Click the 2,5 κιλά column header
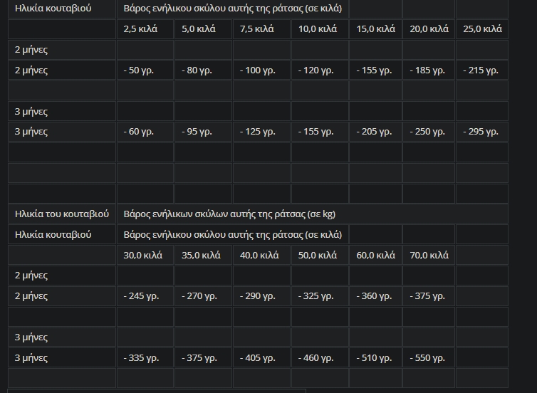 click(x=145, y=29)
